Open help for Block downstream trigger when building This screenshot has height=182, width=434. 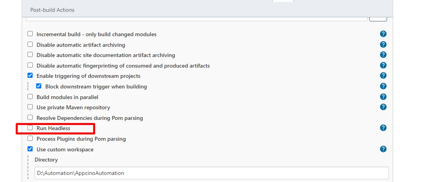(x=383, y=86)
